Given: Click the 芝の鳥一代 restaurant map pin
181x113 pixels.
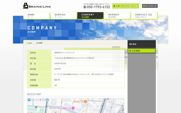Looking at the screenshot, I should pyautogui.click(x=85, y=102).
